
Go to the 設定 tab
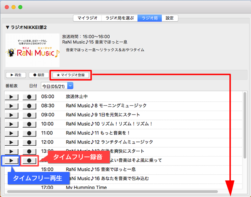click(x=170, y=18)
